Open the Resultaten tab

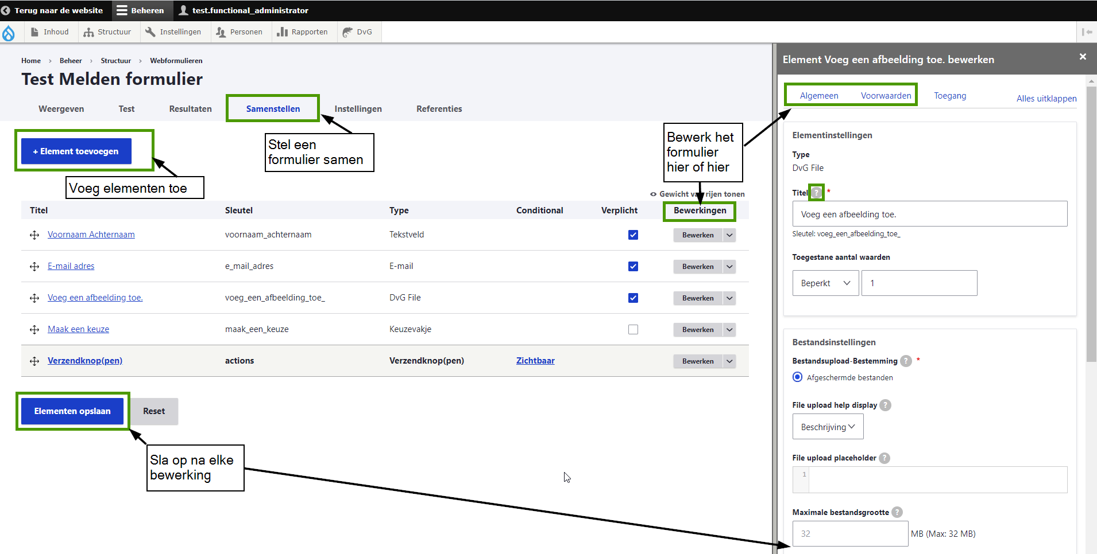coord(190,109)
